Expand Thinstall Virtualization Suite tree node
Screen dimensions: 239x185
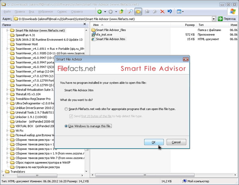click(x=7, y=90)
